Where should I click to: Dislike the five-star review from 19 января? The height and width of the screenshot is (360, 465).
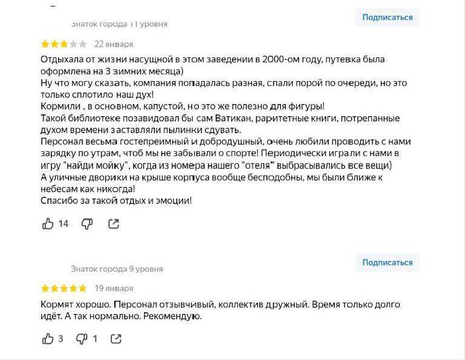click(x=81, y=339)
